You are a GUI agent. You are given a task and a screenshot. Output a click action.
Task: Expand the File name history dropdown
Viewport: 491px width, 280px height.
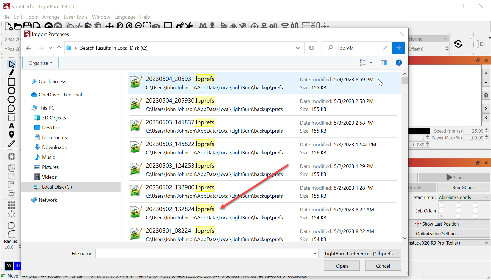315,253
